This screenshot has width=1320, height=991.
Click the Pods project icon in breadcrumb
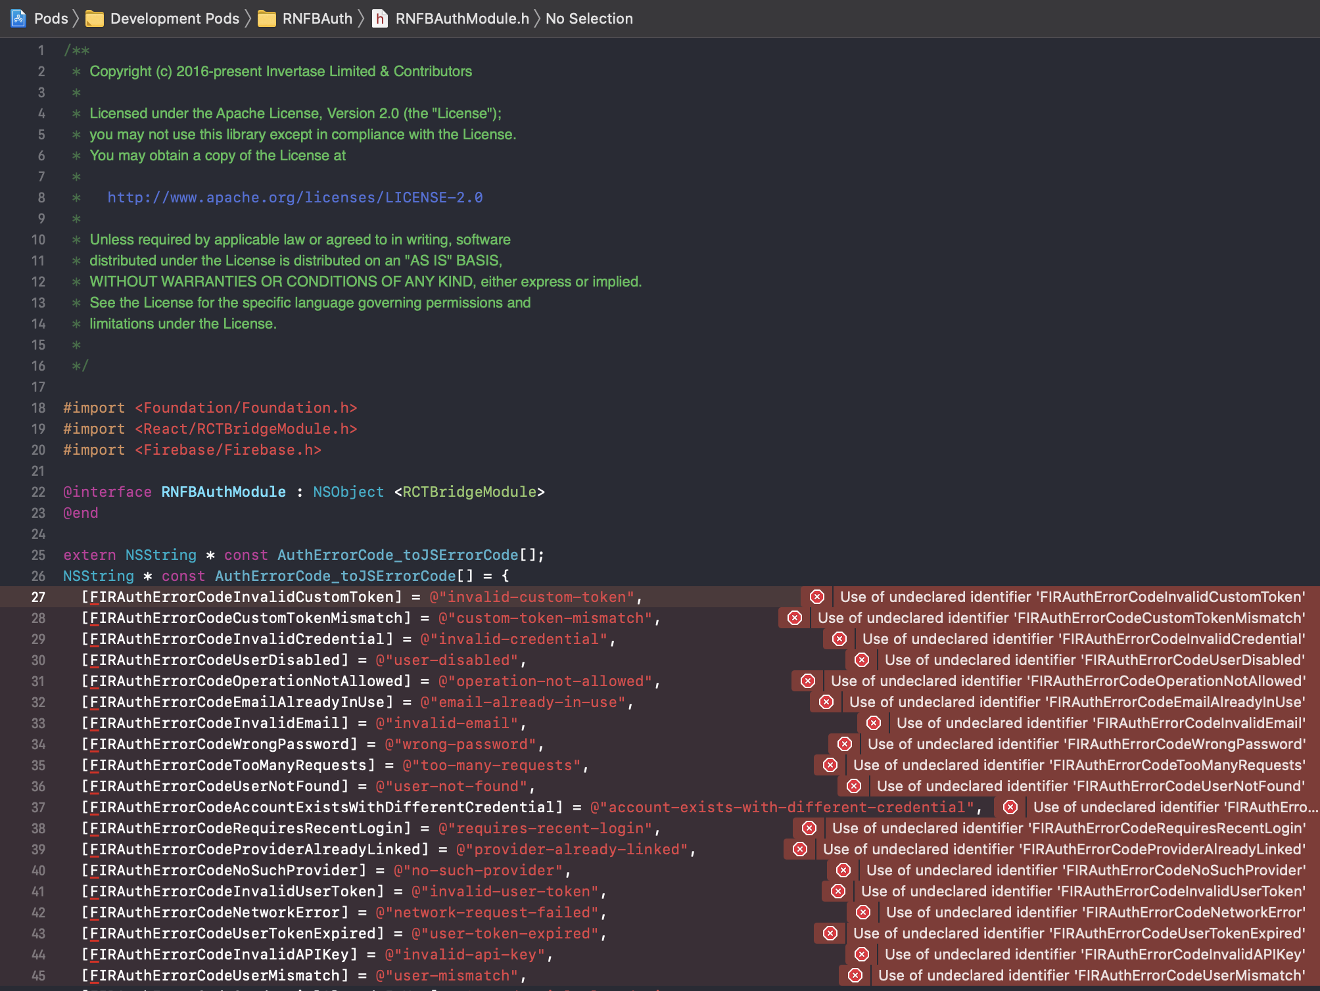pos(18,18)
